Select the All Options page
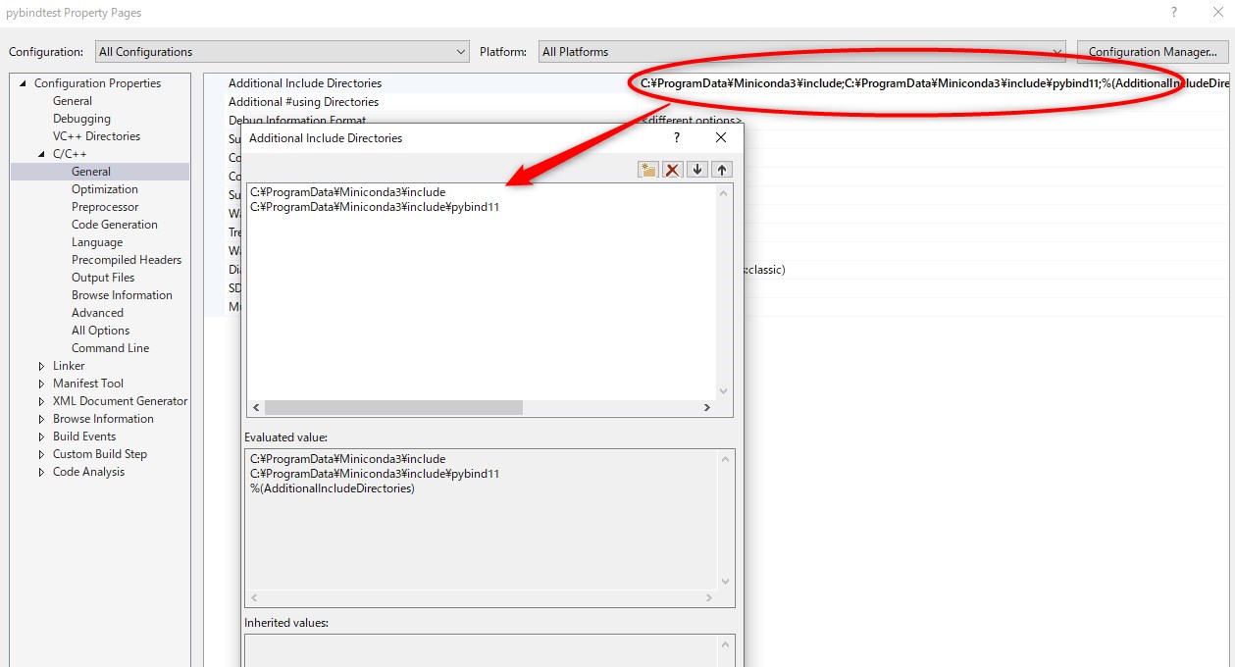The image size is (1235, 667). click(x=100, y=331)
